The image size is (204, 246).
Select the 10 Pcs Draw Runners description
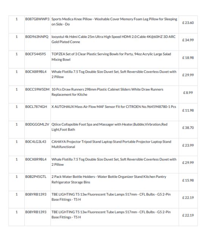tap(107, 92)
